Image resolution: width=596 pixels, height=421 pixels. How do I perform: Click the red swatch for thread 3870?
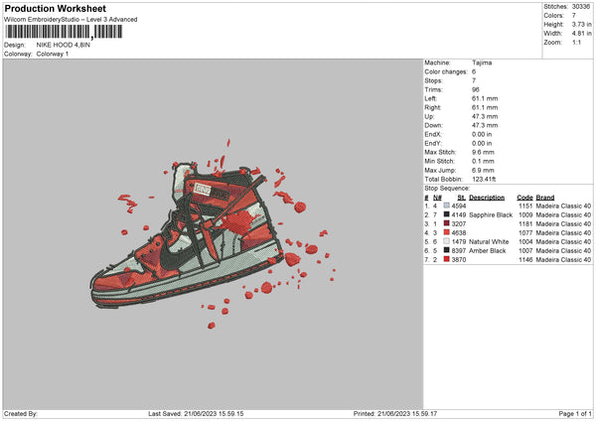447,259
